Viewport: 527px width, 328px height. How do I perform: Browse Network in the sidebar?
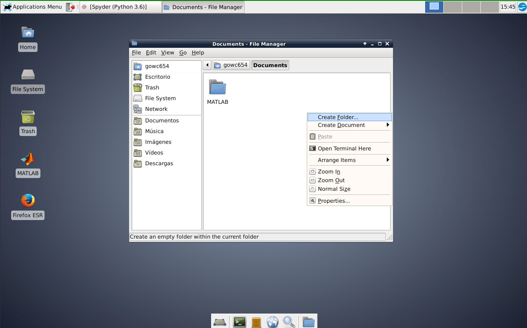click(166, 109)
